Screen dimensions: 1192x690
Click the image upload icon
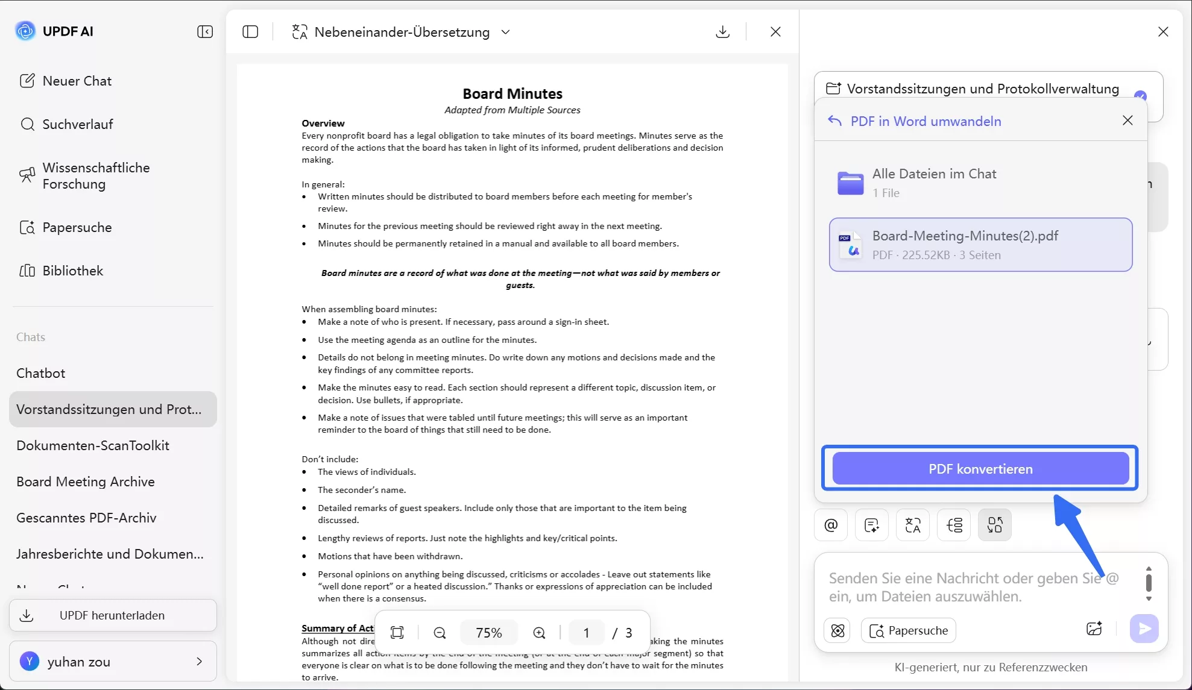(x=1094, y=629)
